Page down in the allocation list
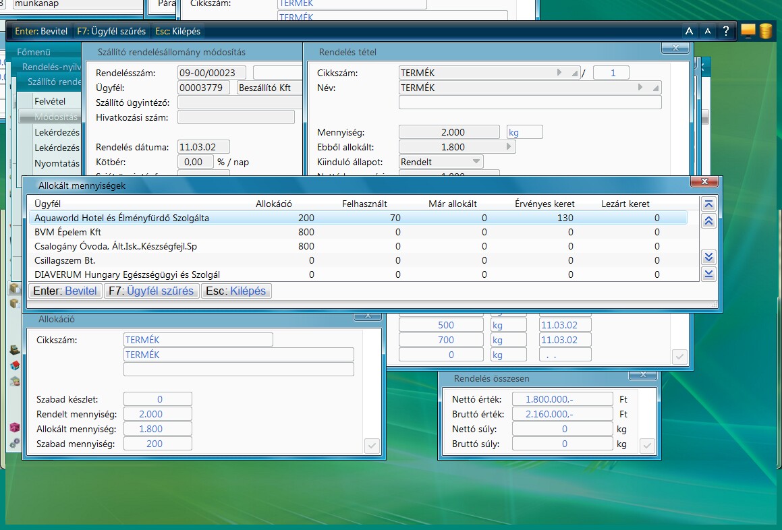The width and height of the screenshot is (782, 530). [708, 257]
